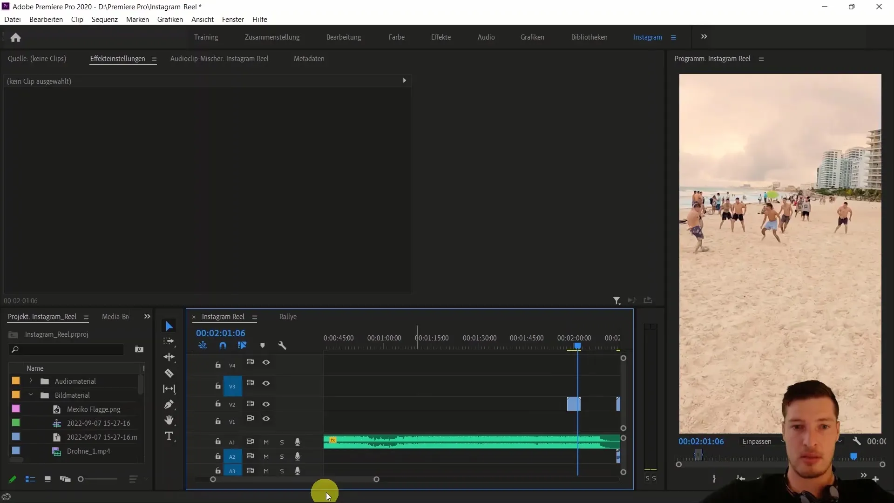Select the Hand tool
Screen dimensions: 894x503
[169, 420]
